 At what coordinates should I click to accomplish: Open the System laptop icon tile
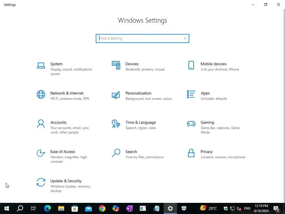41,65
